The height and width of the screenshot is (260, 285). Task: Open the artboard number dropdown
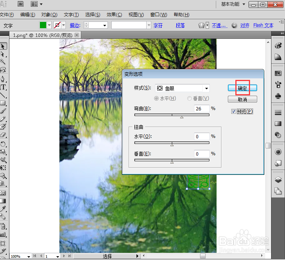click(58, 257)
